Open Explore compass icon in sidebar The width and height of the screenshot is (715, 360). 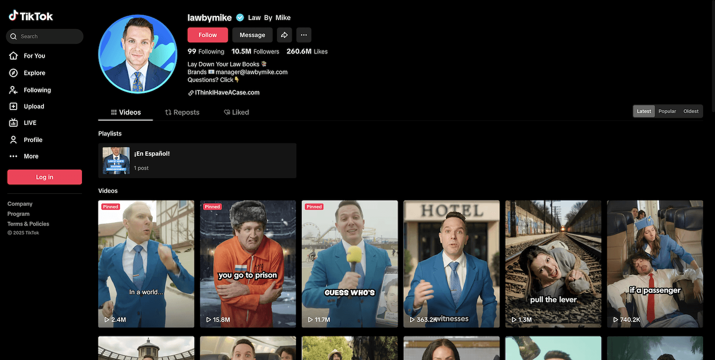(14, 73)
